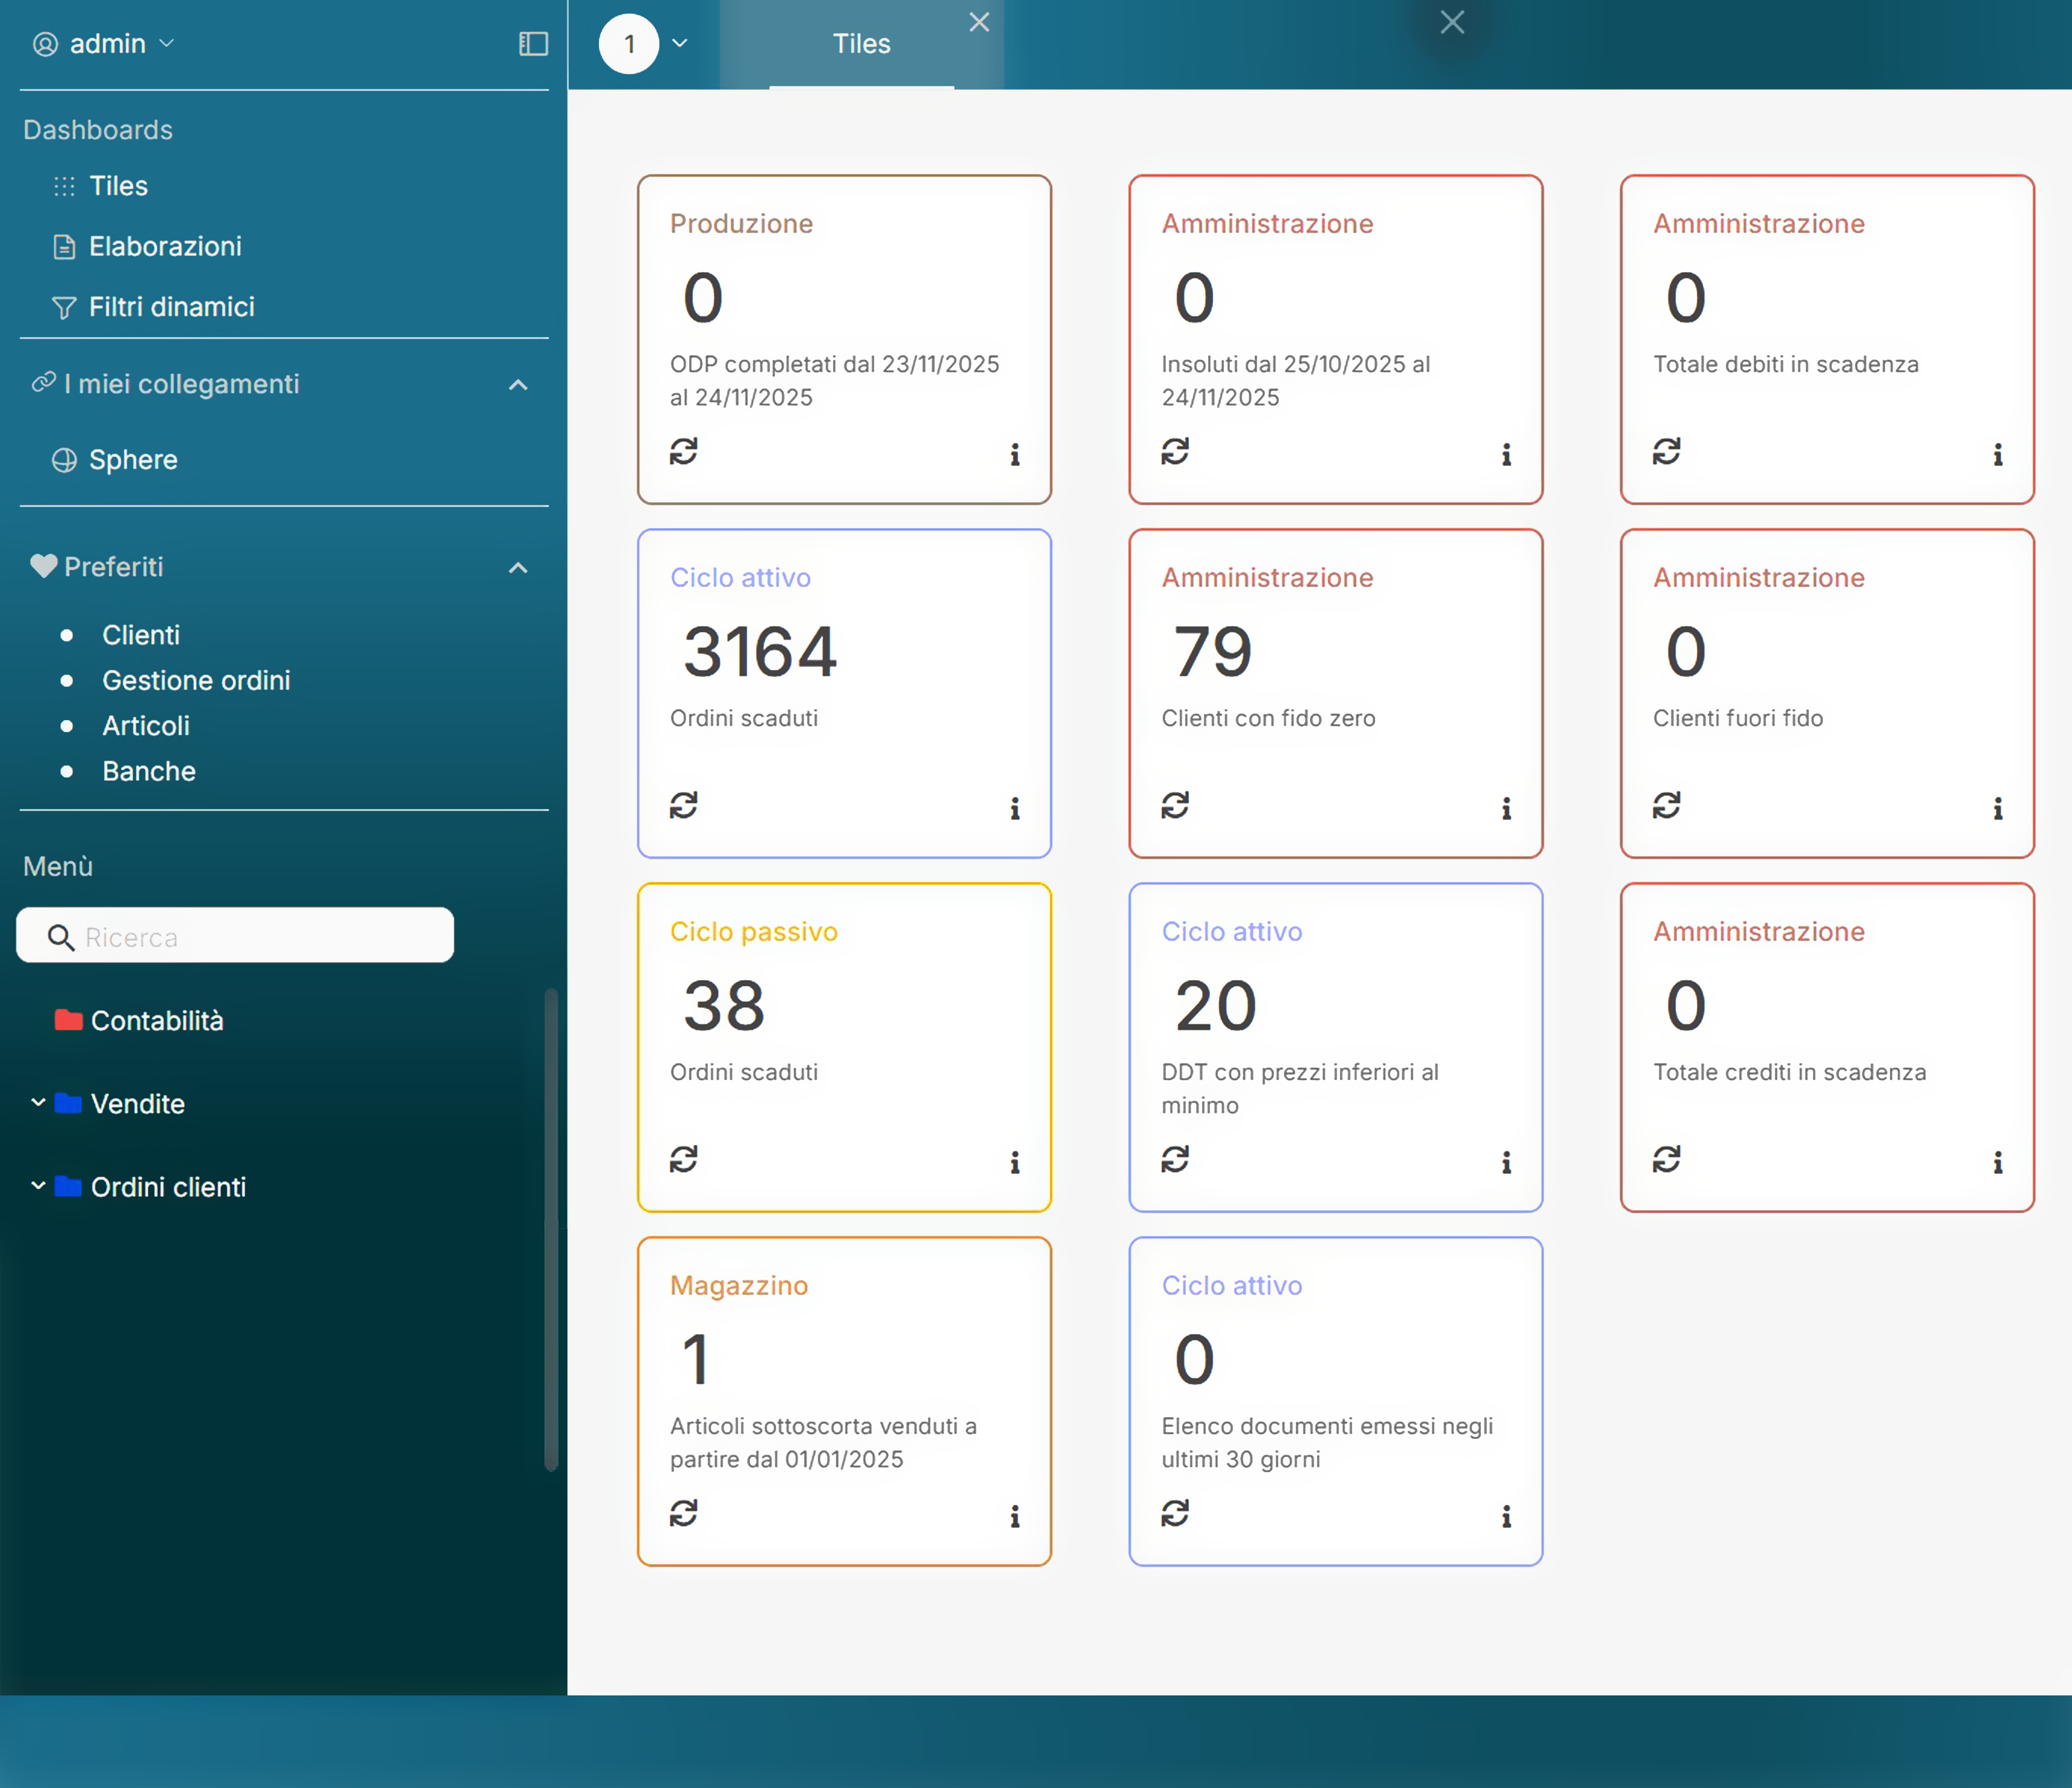Show info for Magazzino sottoscorta tile

[x=1014, y=1517]
